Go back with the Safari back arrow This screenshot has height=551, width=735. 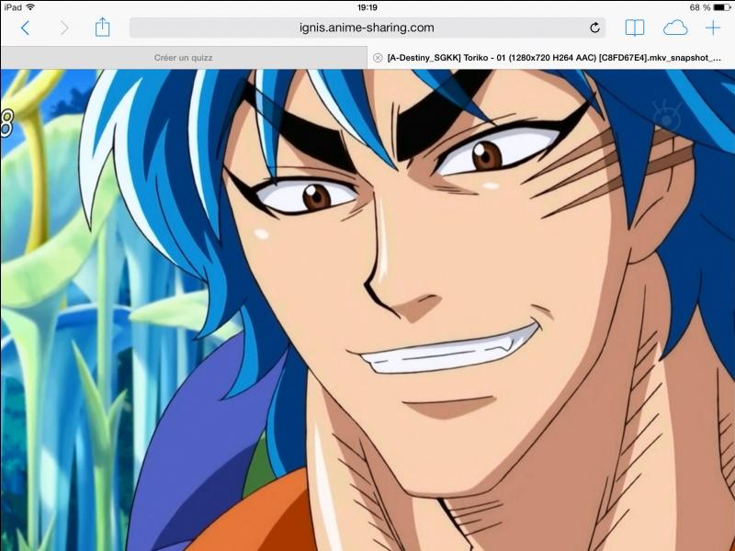point(26,28)
